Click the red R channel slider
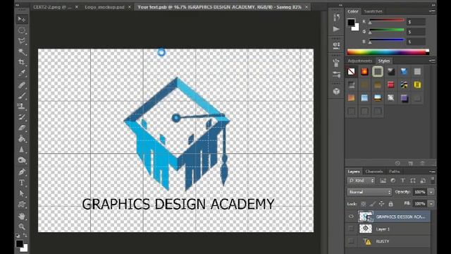Image resolution: width=451 pixels, height=254 pixels. (387, 20)
